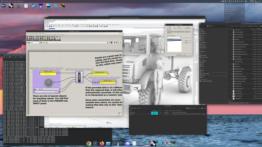262x147 pixels.
Task: Click the Formatting Result yellow panel
Action: [100, 73]
